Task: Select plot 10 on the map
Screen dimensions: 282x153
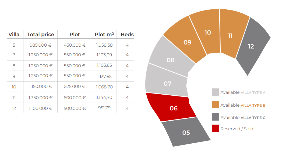Action: [x=207, y=32]
